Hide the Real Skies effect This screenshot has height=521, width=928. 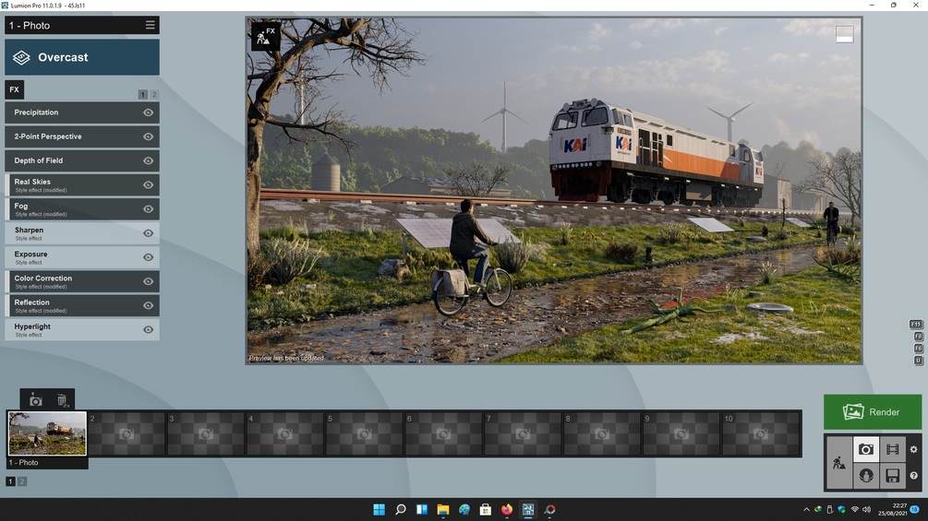[x=148, y=185]
